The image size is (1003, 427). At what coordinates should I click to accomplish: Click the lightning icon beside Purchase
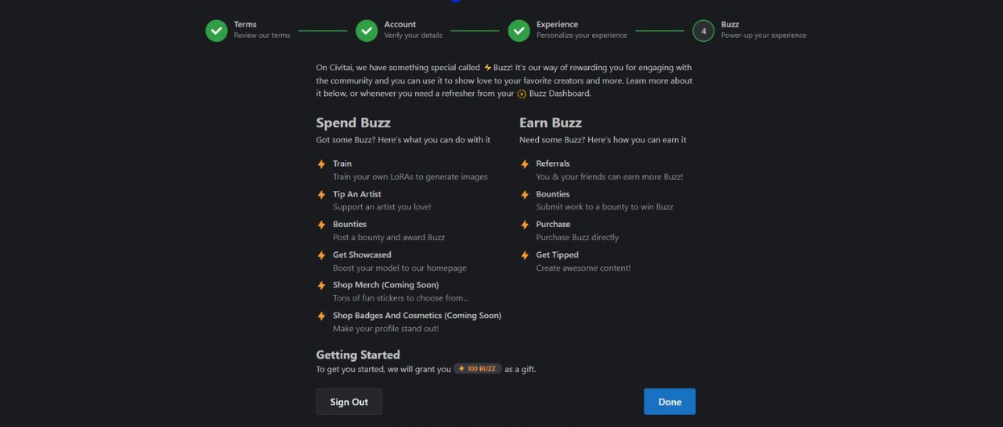click(525, 225)
